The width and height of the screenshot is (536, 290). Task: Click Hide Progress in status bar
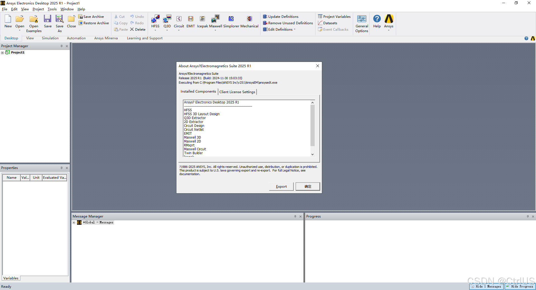coord(520,286)
